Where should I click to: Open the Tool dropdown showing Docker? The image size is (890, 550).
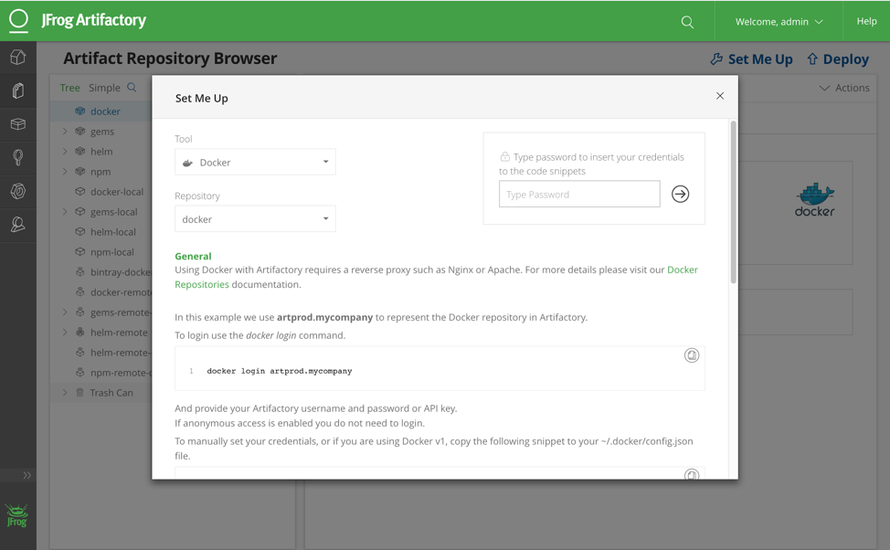(256, 163)
